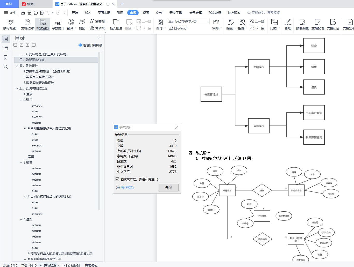Screen dimensions: 354x267
Task: Switch to the 页面布局 ribbon tab
Action: coord(104,13)
